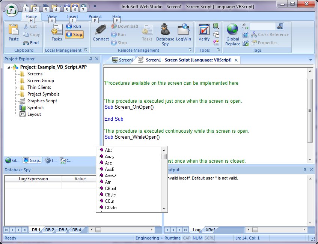Select the XRef output tab
The width and height of the screenshot is (318, 244).
tap(210, 230)
